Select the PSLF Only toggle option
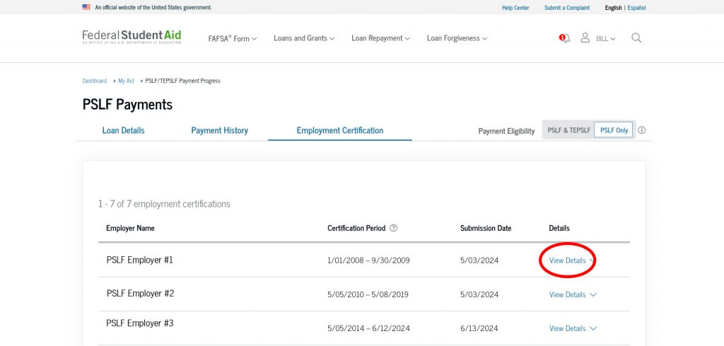The height and width of the screenshot is (346, 724). (613, 130)
